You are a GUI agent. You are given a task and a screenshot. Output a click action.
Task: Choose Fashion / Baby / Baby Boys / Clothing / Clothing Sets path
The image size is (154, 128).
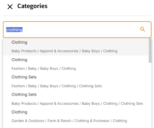pos(57,86)
